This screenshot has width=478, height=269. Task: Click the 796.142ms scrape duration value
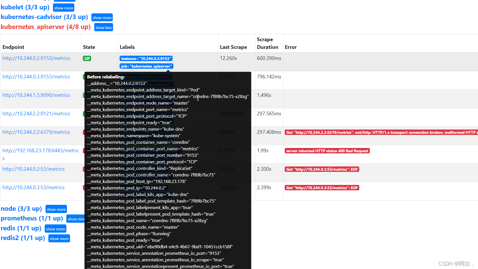pyautogui.click(x=269, y=77)
